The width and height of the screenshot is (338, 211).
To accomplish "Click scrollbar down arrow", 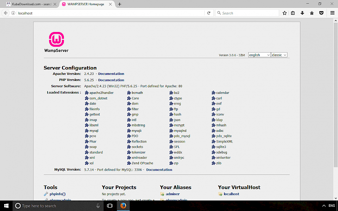I will tap(336, 198).
